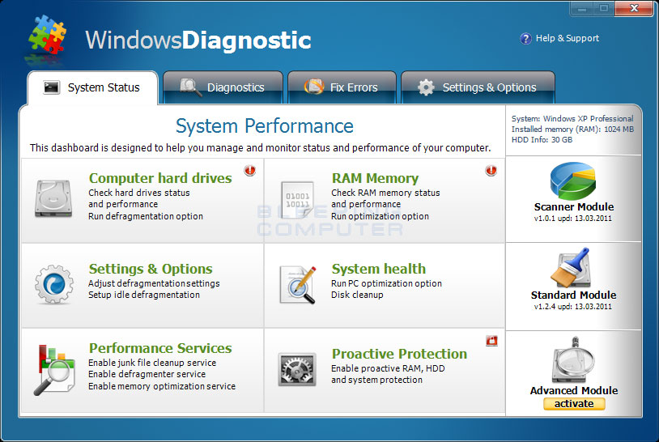659x442 pixels.
Task: Click the System health pencil and magnifier icon
Action: [x=298, y=284]
